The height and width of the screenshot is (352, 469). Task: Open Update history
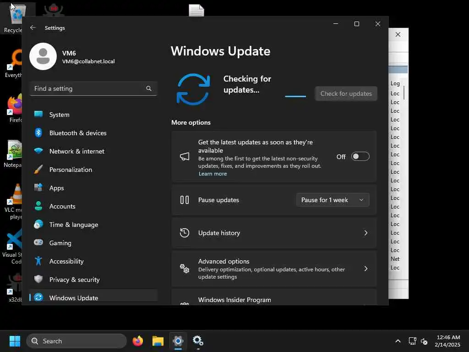274,233
